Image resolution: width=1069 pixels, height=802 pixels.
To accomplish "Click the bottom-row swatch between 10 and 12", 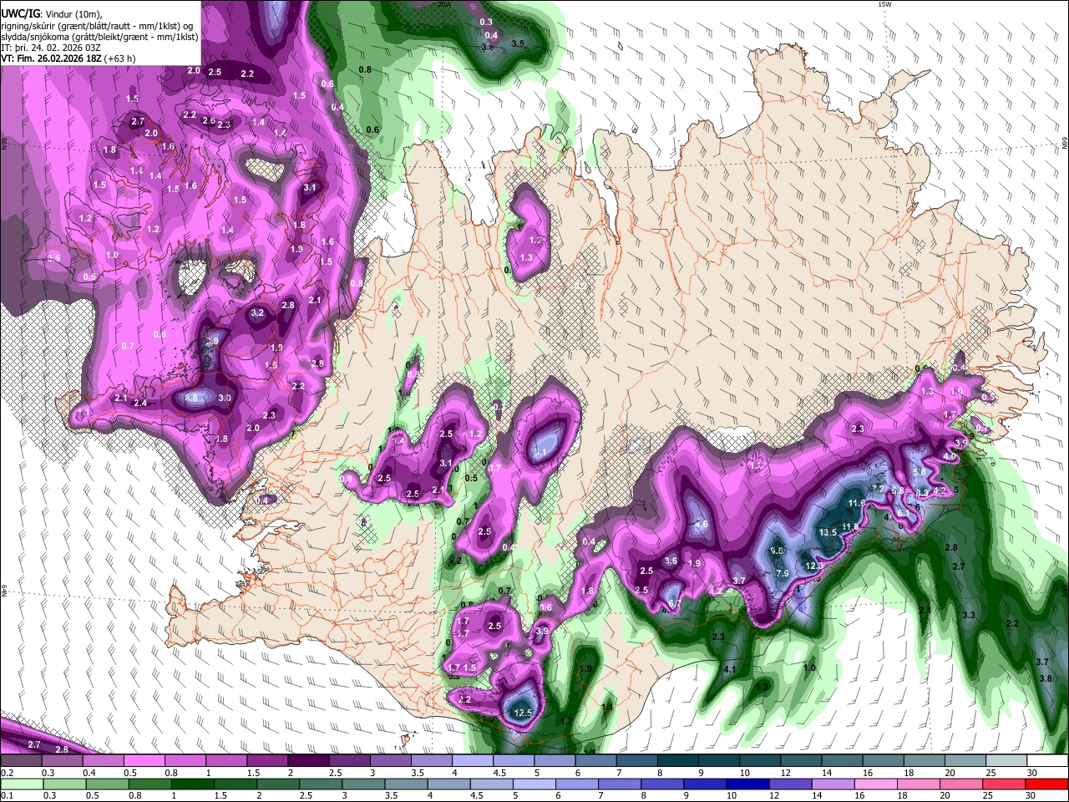I will pos(750,784).
